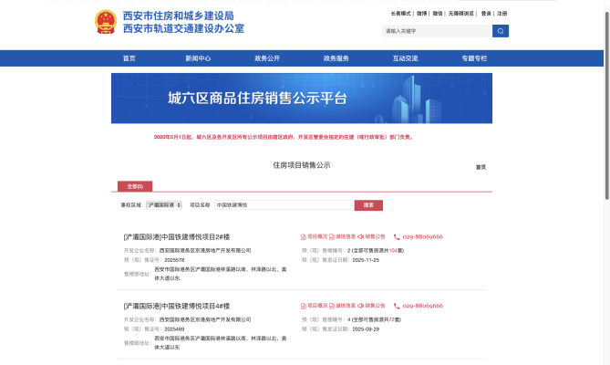Open 销售公告 icon for 4#楼 project
610x365 pixels.
(x=362, y=306)
